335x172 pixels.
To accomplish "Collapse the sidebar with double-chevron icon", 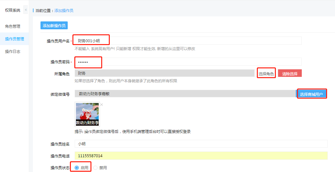I will click(26, 10).
